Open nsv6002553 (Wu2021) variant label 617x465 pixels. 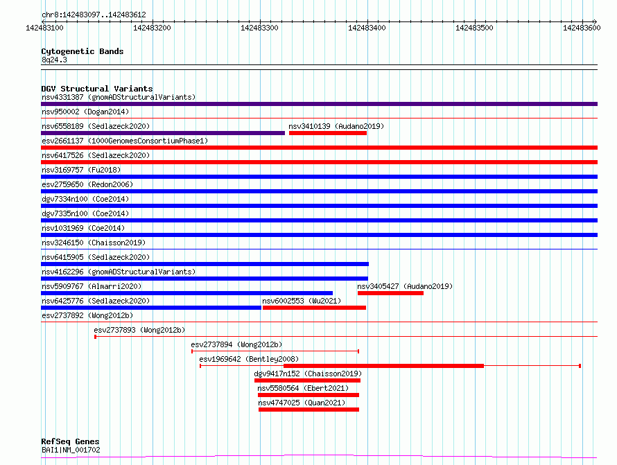click(x=302, y=301)
